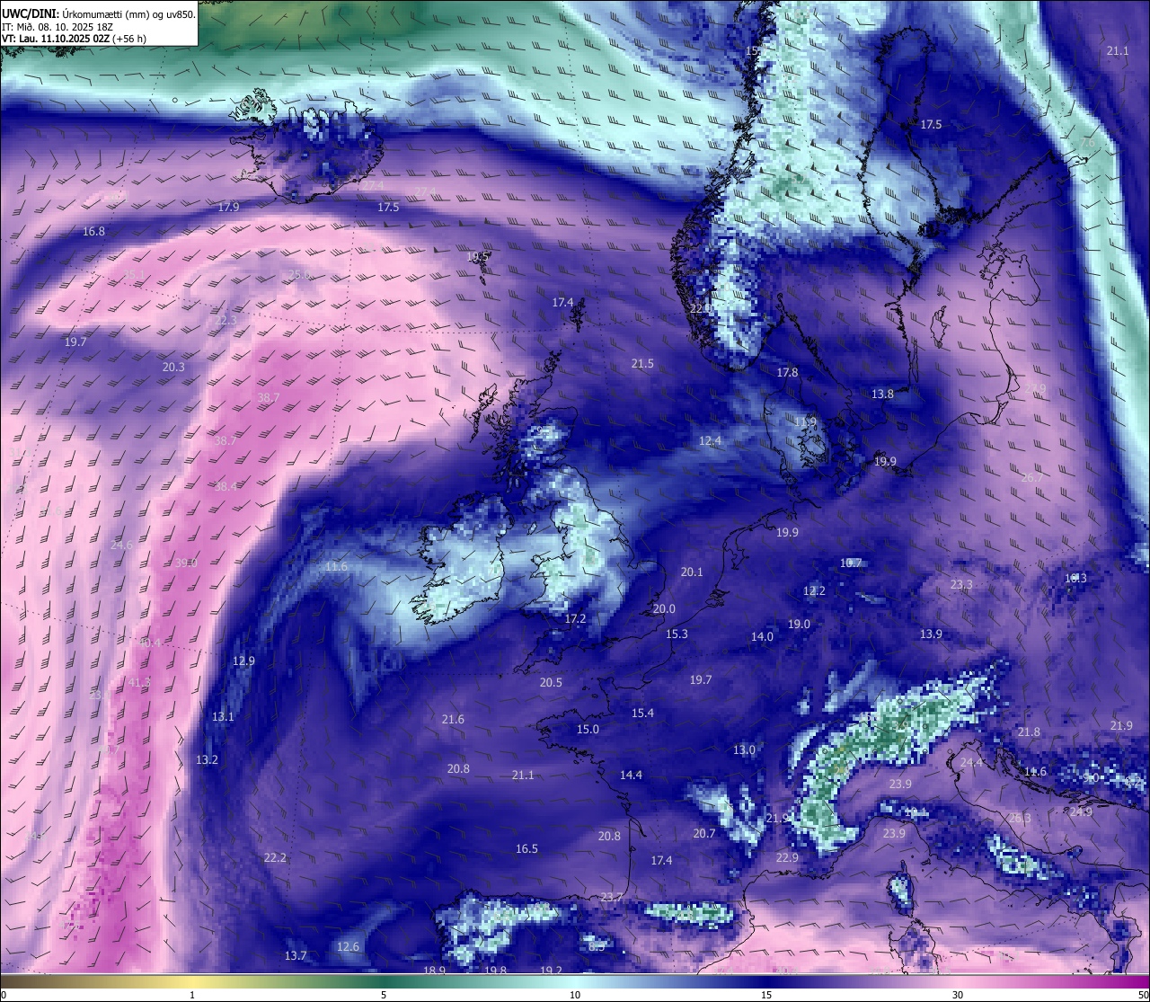
Task: Click the 12.4 value west of Denmark
Action: pos(710,440)
